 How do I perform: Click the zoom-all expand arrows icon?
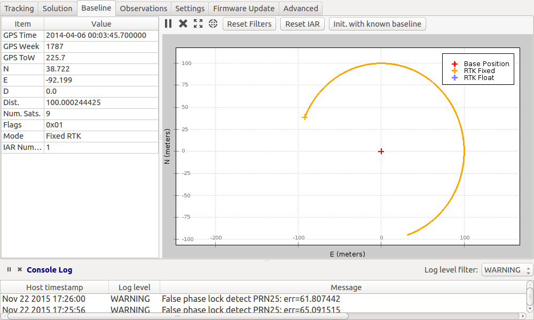(x=198, y=23)
